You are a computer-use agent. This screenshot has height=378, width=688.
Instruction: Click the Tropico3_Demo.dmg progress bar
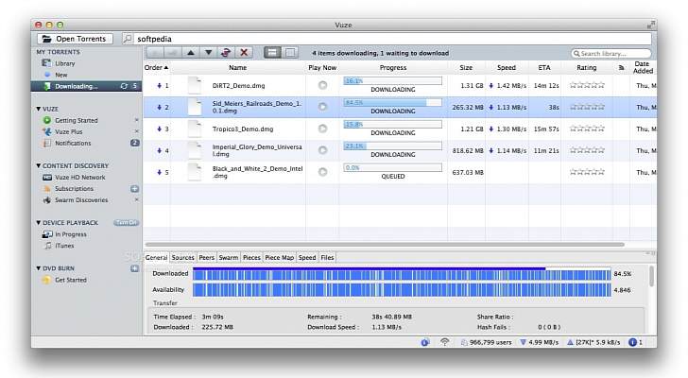tap(392, 125)
